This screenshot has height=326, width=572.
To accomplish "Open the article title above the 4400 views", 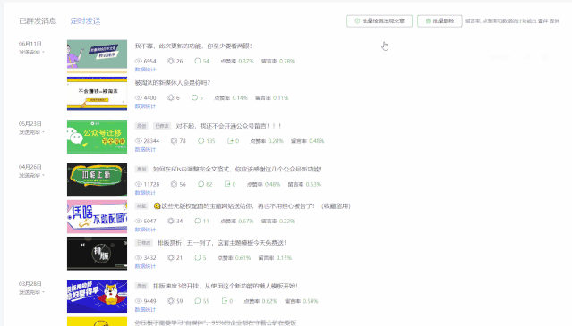I will point(173,82).
